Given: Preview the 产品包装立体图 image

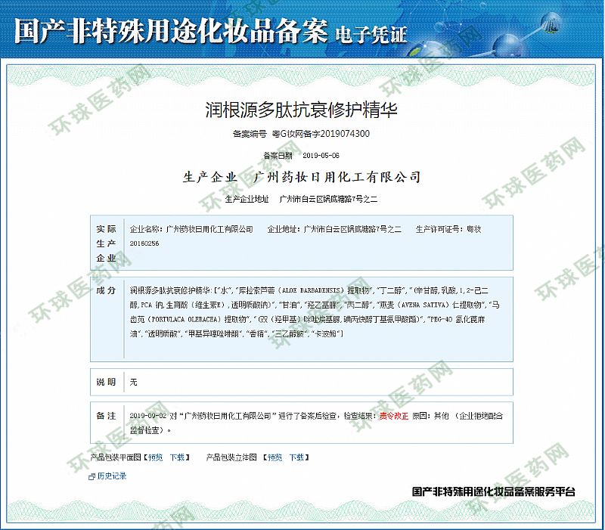Looking at the screenshot, I should point(275,457).
